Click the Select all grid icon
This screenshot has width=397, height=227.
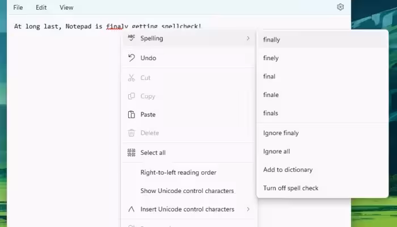[x=131, y=153]
